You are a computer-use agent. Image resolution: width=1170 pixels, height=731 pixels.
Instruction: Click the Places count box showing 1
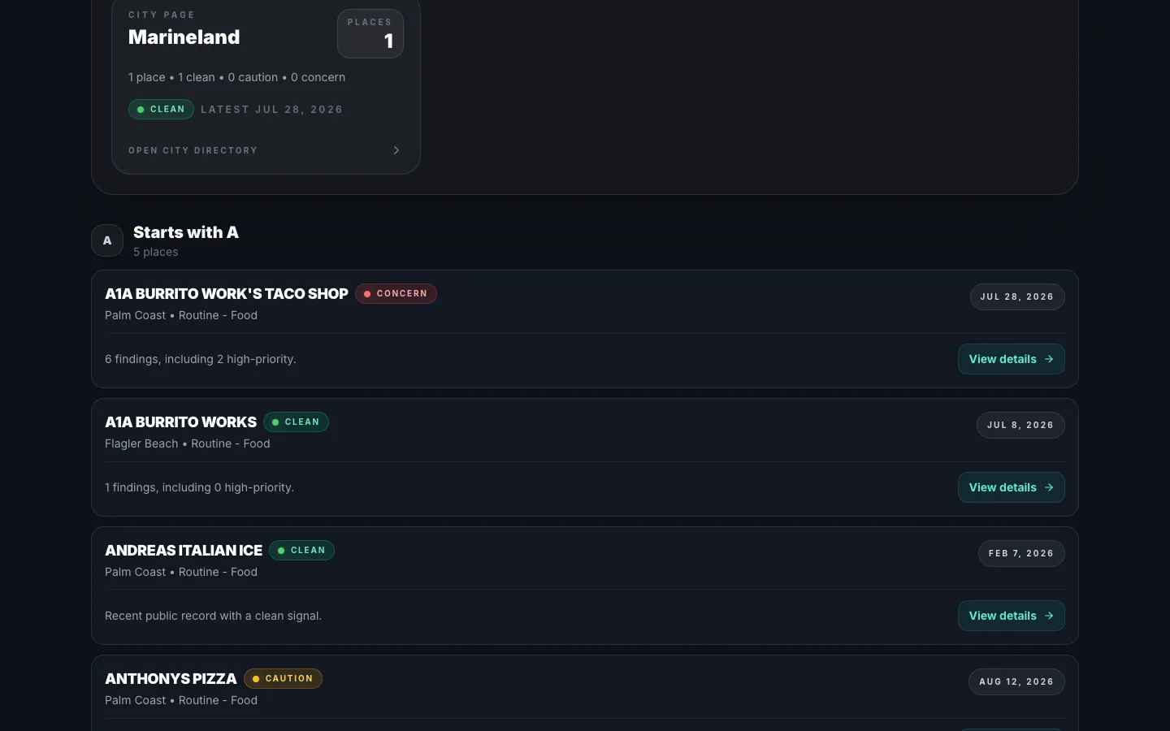coord(370,33)
